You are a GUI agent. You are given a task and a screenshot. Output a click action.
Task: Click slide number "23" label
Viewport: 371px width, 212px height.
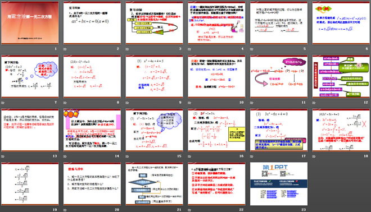(x=304, y=210)
